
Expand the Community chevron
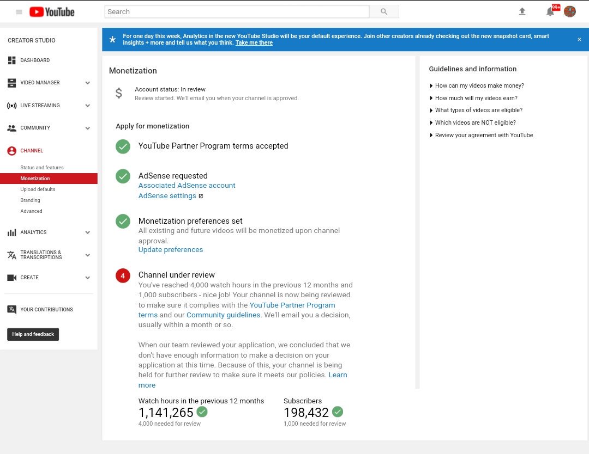tap(87, 128)
